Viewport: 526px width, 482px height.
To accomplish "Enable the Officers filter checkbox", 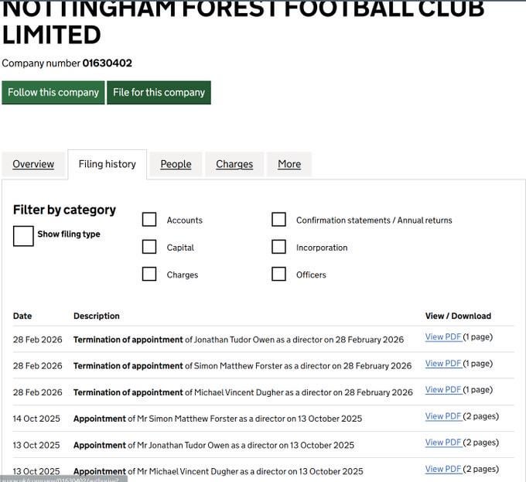I will 278,274.
